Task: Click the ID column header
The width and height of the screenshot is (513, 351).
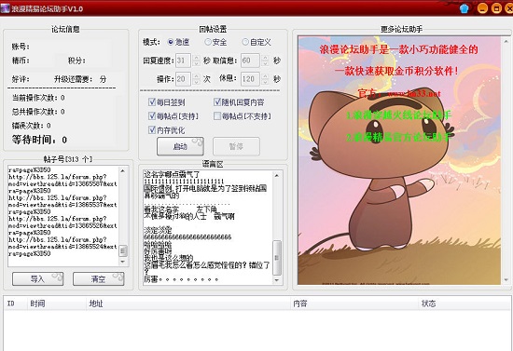Action: [15, 304]
